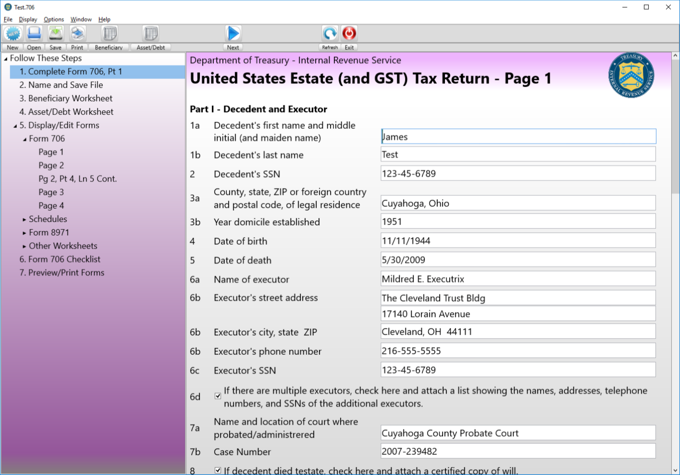This screenshot has width=680, height=475.
Task: Select 3. Beneficiary Worksheet step
Action: coord(66,99)
